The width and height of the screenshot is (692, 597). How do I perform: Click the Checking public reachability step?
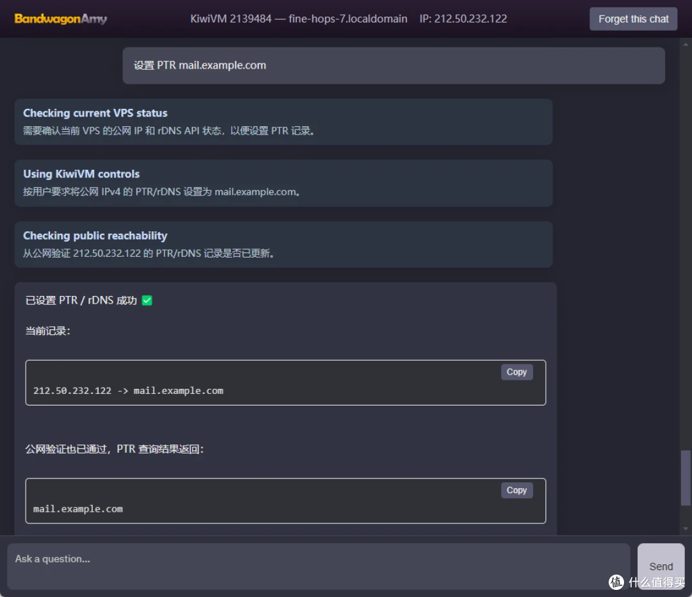283,245
